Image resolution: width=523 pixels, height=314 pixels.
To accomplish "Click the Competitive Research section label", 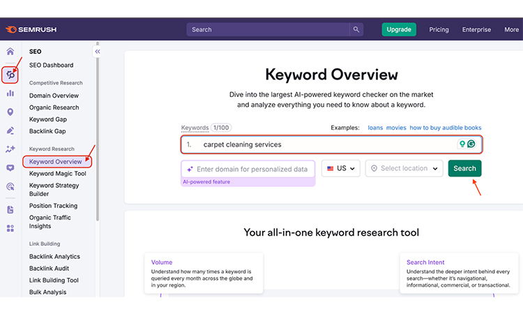I will pos(56,83).
